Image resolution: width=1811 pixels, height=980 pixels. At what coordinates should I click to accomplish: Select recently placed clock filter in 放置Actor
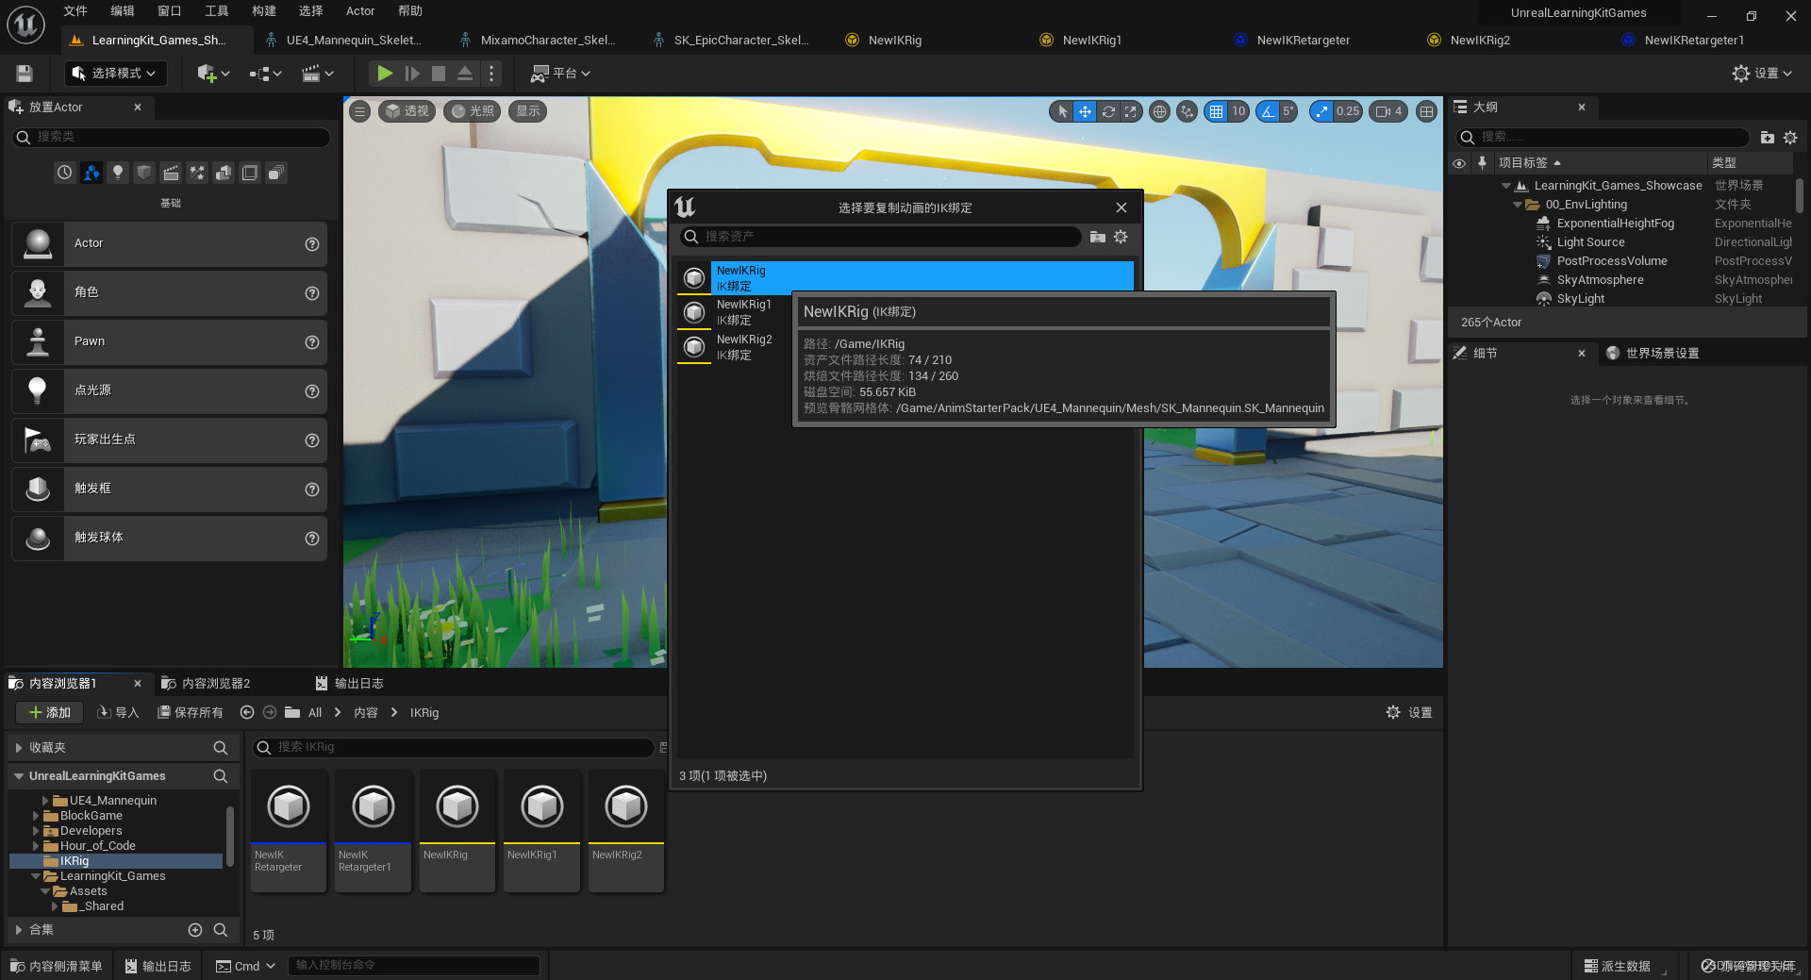(x=64, y=173)
